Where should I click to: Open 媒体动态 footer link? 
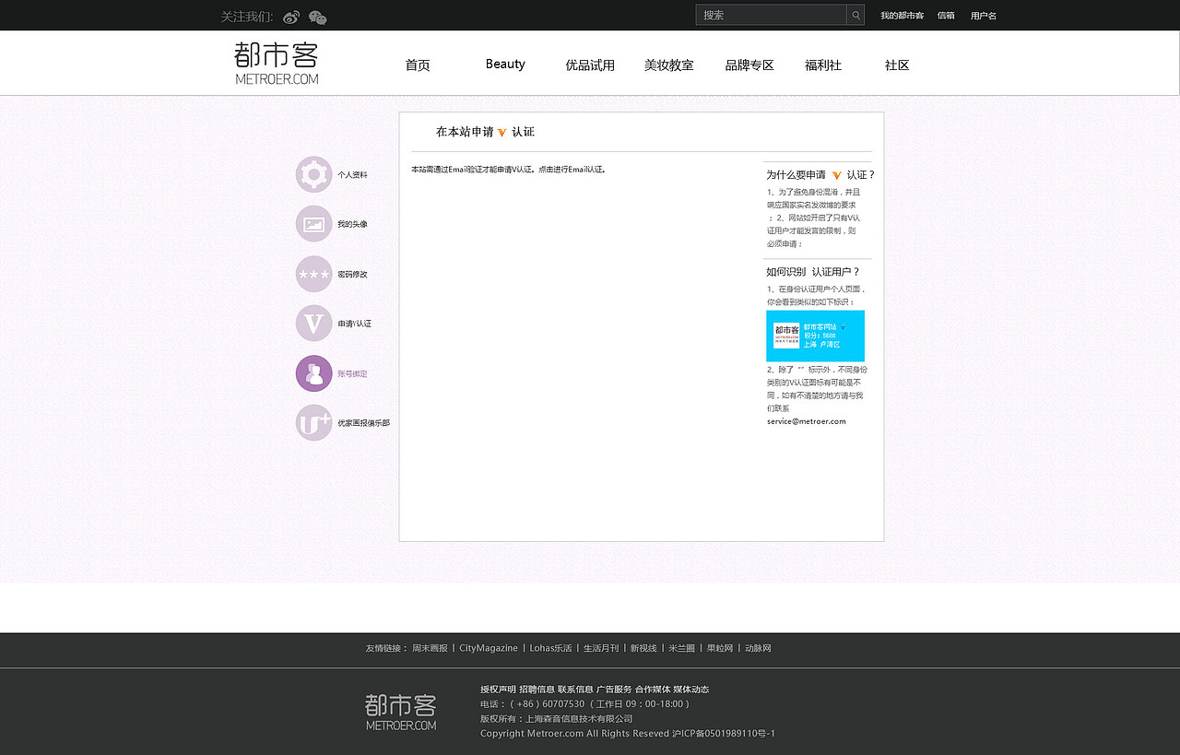click(x=691, y=690)
